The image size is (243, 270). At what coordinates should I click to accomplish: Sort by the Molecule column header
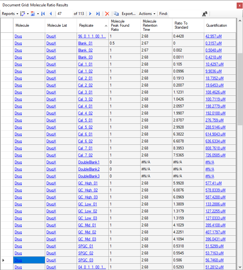tap(29, 25)
